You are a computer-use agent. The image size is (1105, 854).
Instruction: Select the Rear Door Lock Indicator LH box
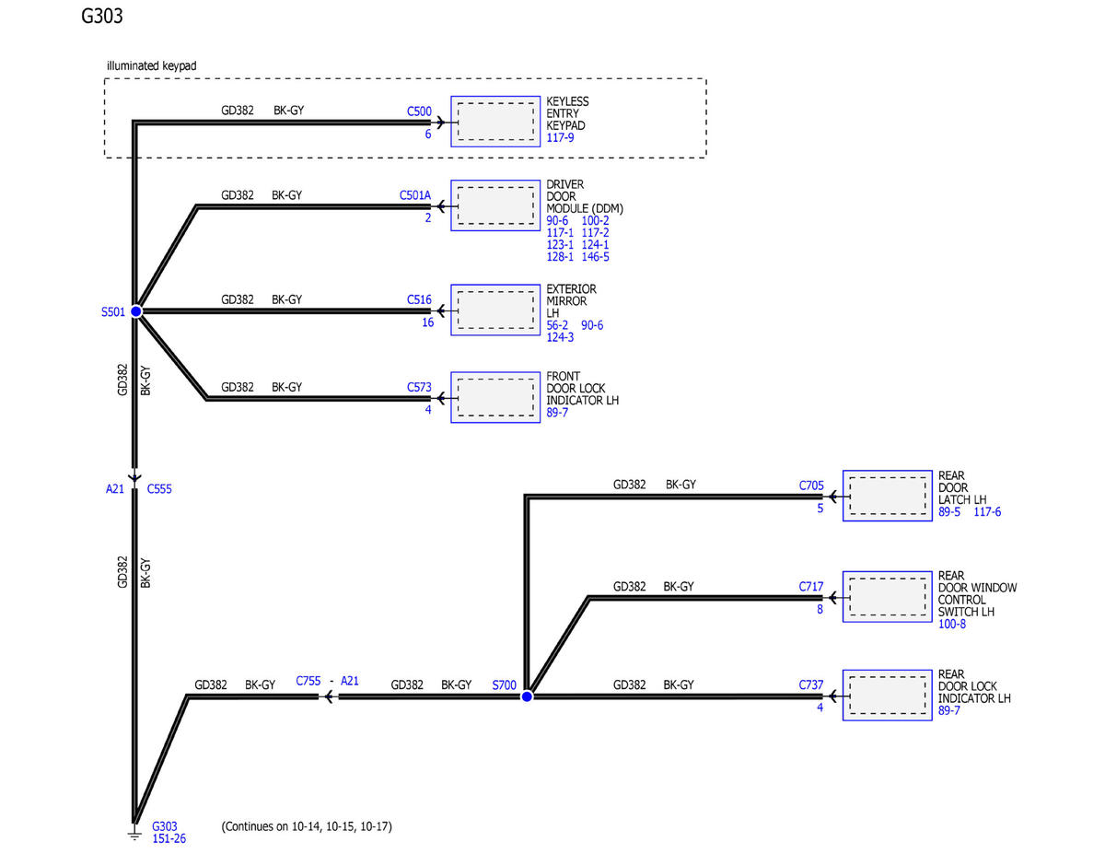point(887,696)
